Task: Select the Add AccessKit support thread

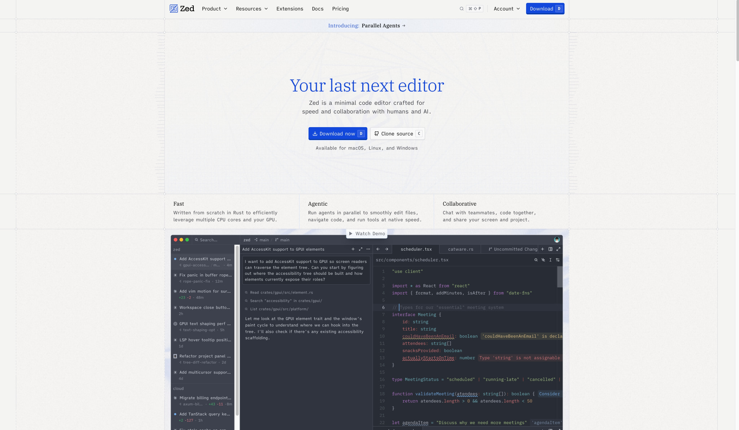Action: pos(203,262)
